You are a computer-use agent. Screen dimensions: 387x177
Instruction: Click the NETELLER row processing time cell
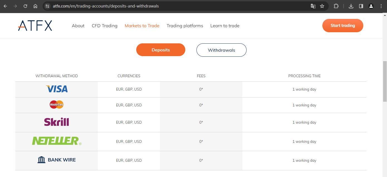(x=305, y=141)
